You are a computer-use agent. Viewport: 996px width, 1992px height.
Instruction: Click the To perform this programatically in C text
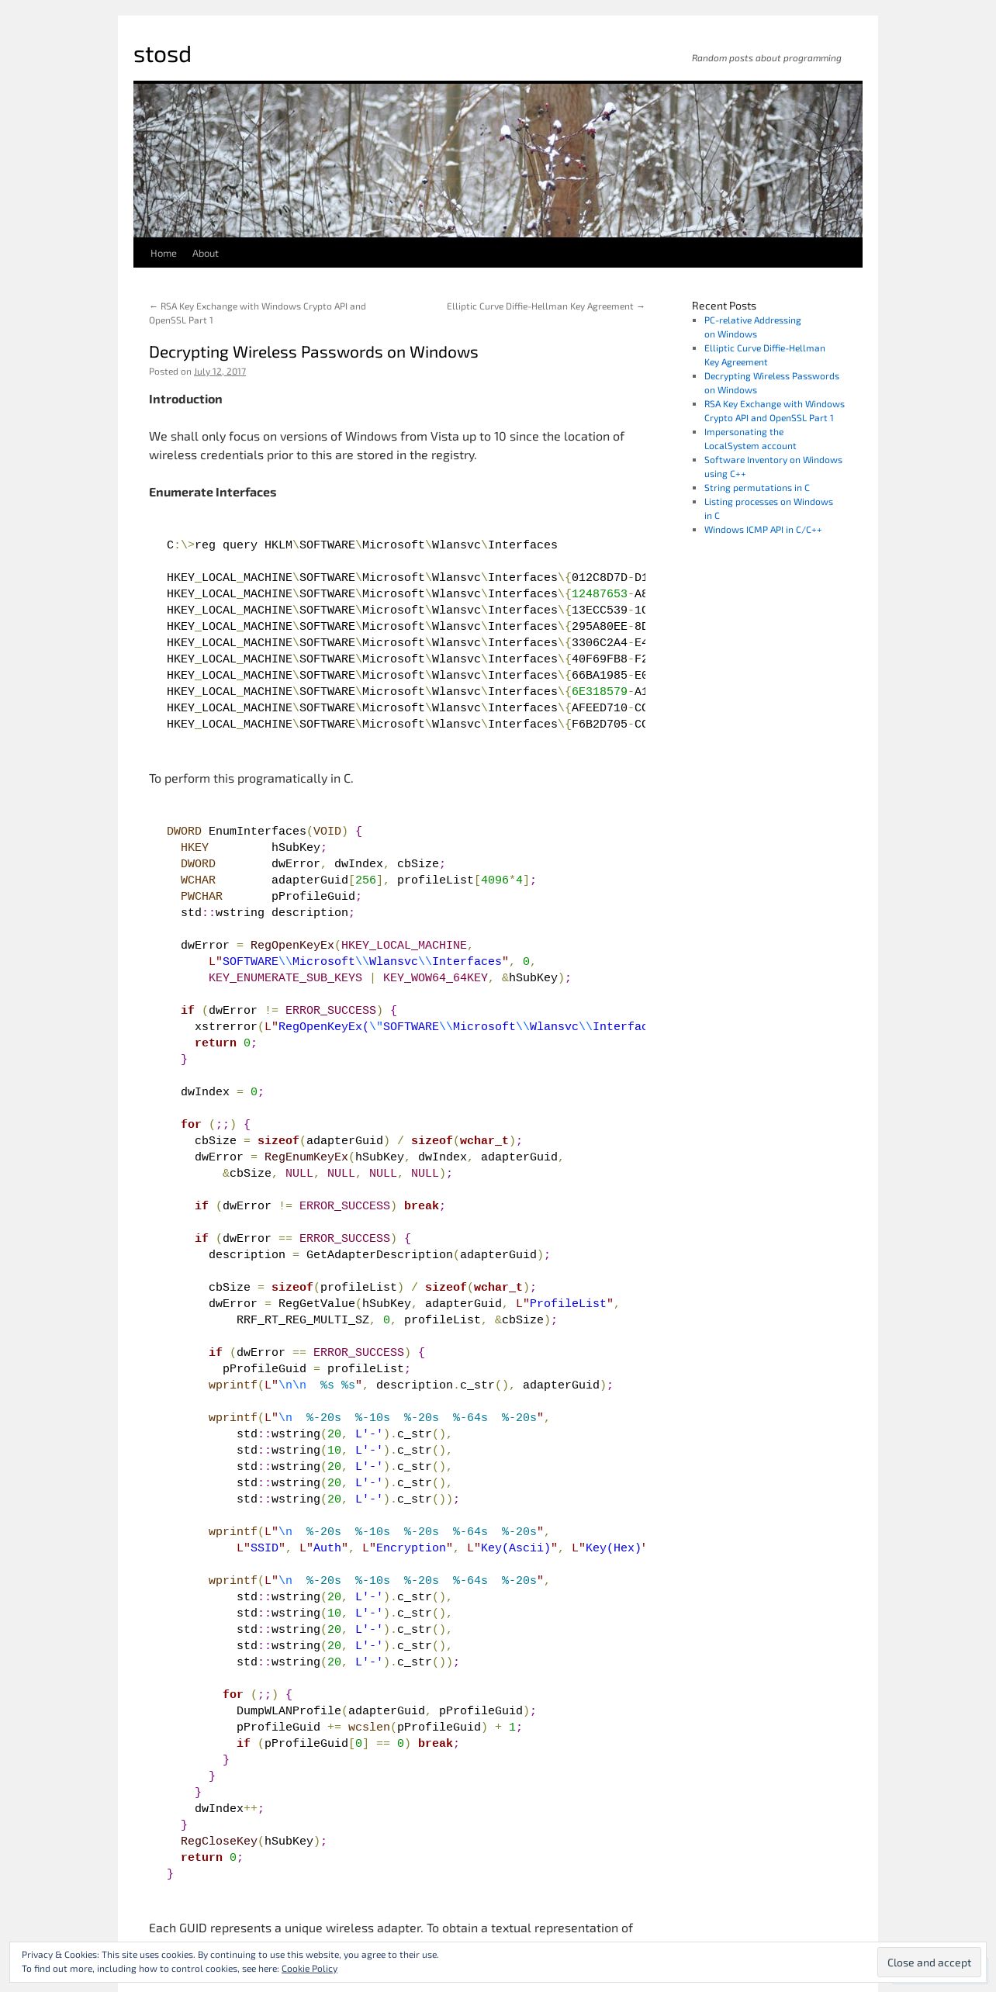[251, 779]
